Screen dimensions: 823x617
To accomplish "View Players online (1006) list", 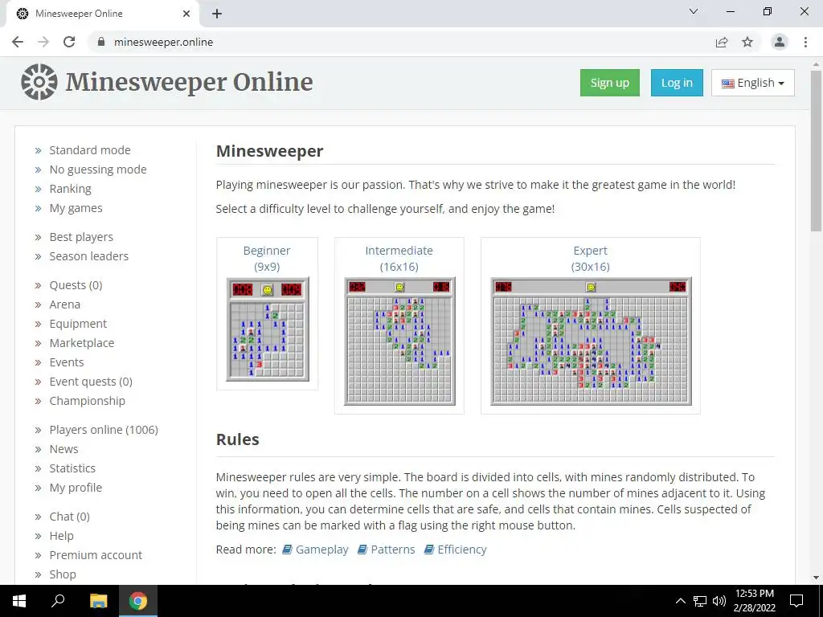I will pos(104,430).
